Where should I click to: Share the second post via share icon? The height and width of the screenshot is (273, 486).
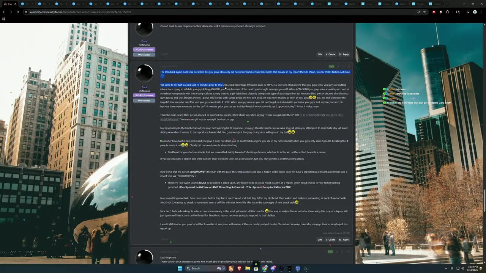pyautogui.click(x=338, y=66)
